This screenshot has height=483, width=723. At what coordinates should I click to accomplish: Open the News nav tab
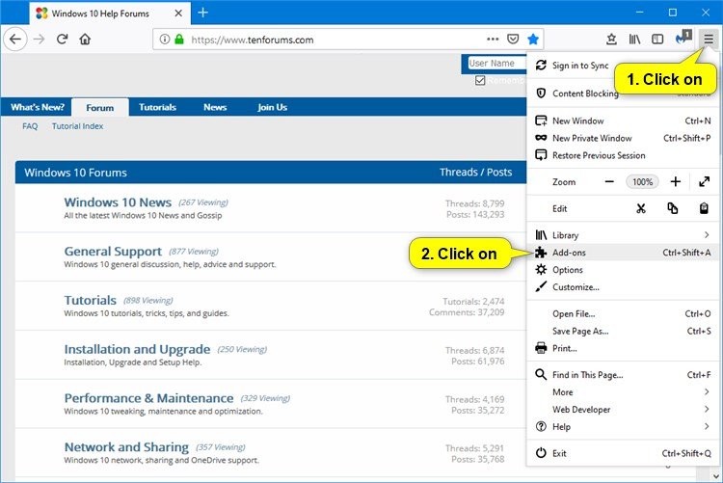point(215,107)
